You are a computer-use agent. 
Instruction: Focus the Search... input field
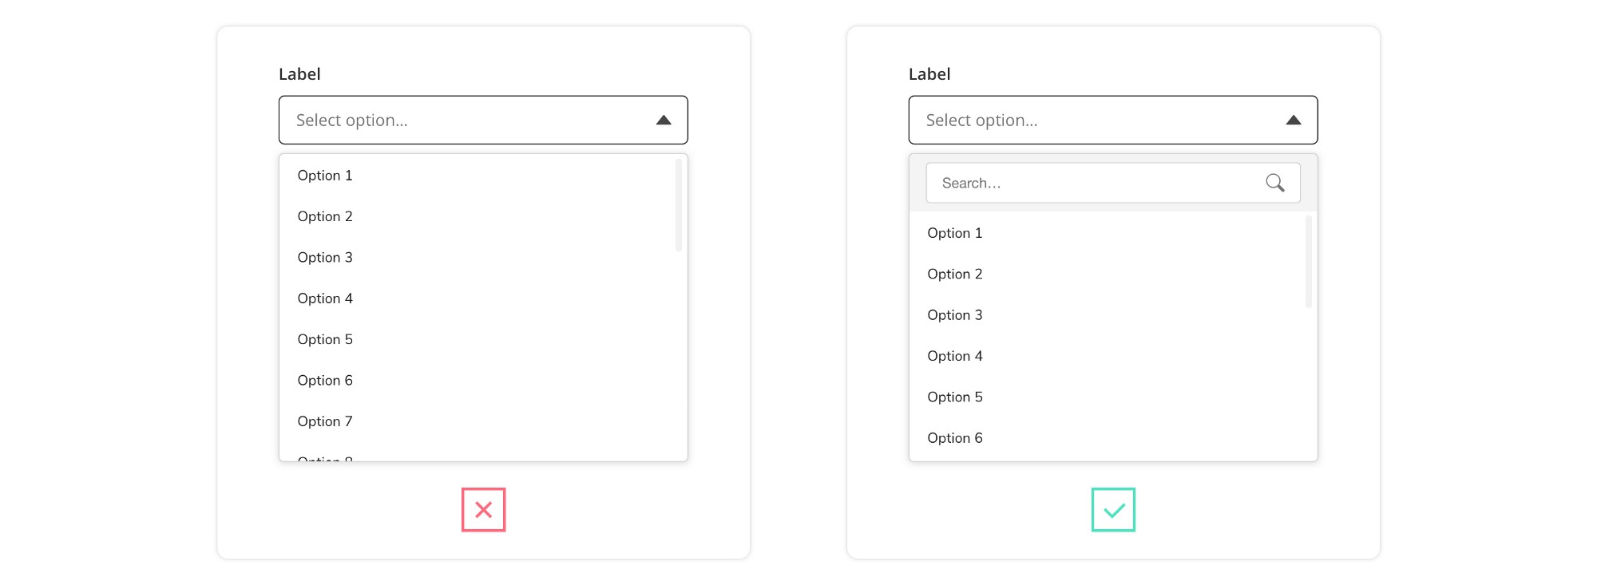(x=1113, y=183)
